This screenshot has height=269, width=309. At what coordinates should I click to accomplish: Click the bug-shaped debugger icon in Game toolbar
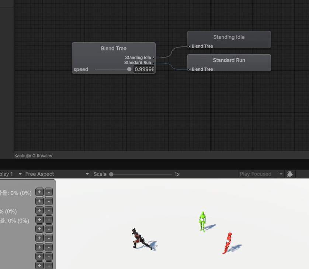[x=290, y=174]
